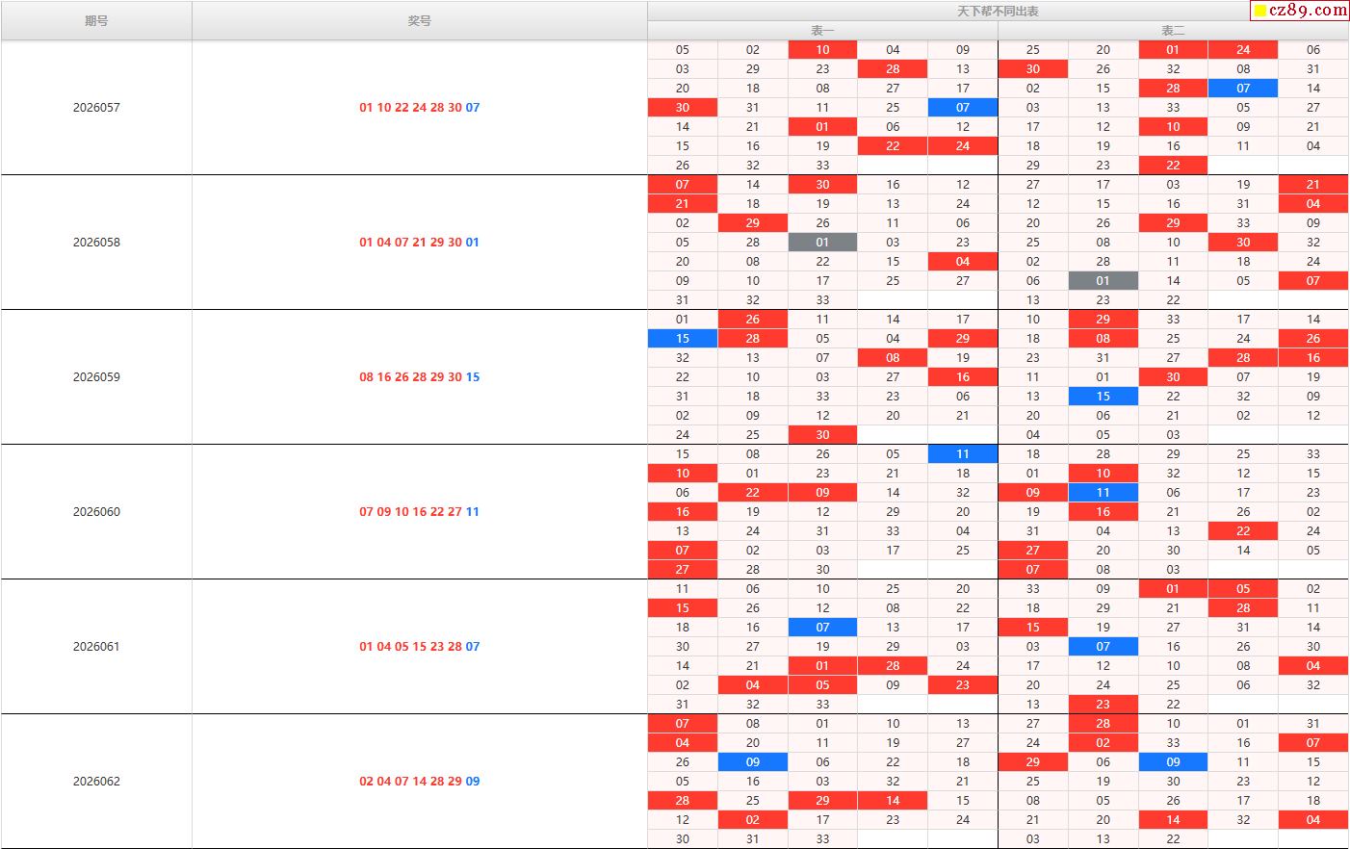Screen dimensions: 1350x849
Task: Click red 26 cell in 2026059 表一
Action: [753, 320]
